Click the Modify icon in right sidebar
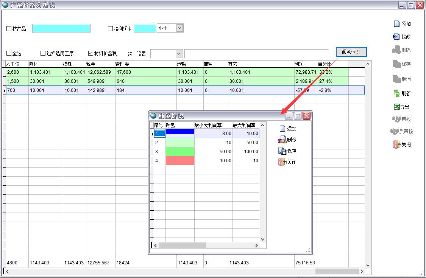 [x=396, y=37]
